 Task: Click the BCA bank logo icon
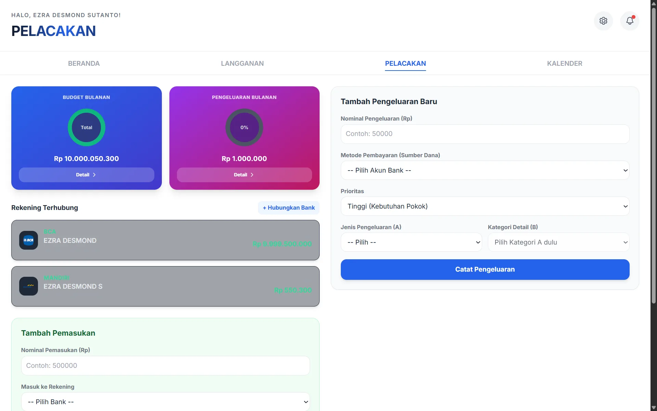point(29,240)
